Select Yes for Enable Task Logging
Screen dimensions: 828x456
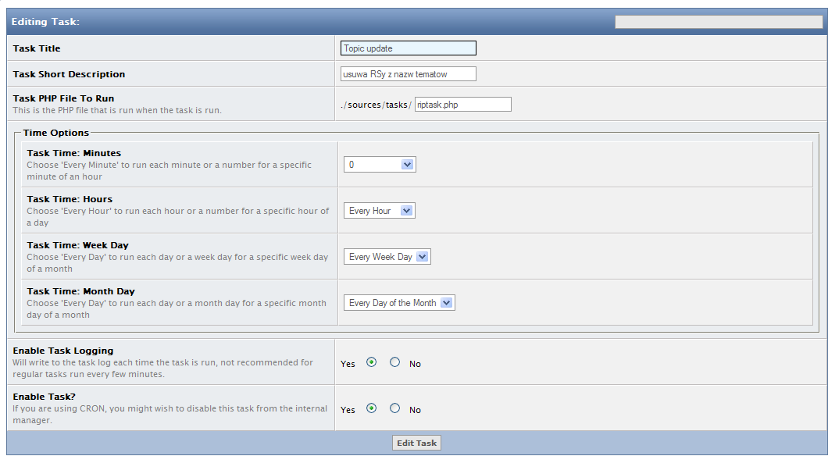[x=371, y=362]
